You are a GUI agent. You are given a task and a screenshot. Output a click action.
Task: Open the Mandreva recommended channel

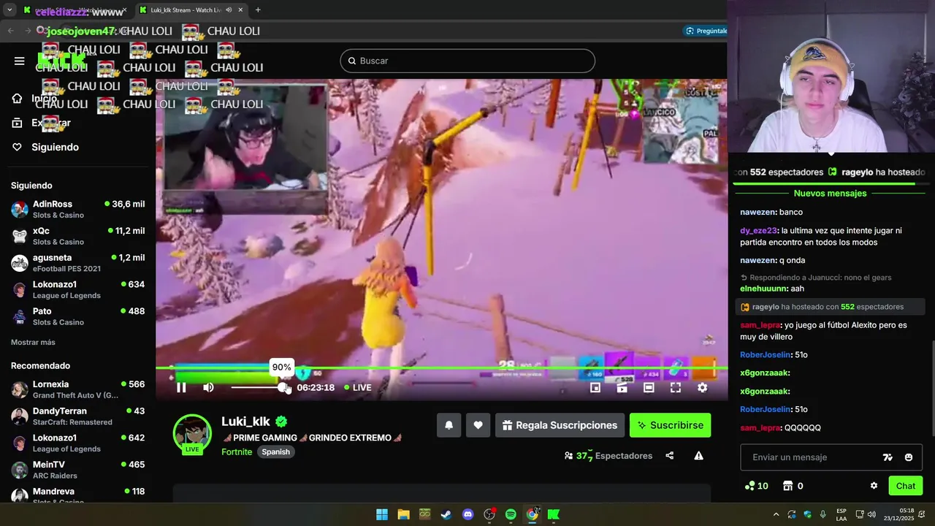tap(77, 495)
